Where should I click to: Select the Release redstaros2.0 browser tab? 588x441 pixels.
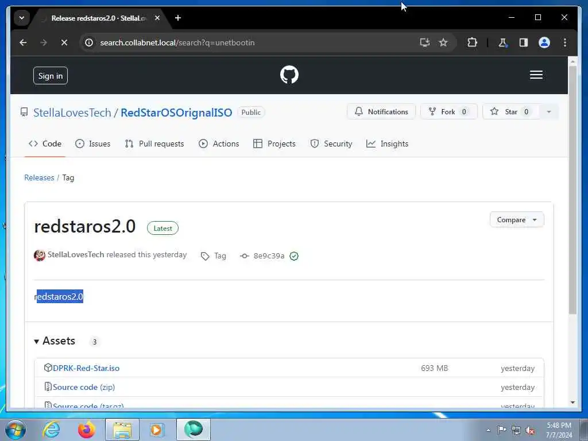98,18
